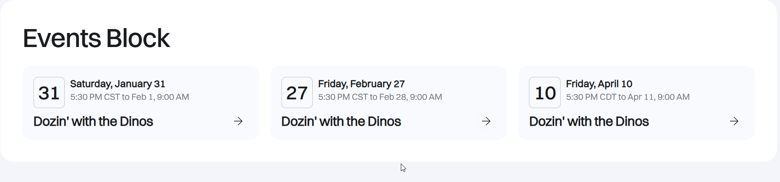Click the '31' date badge
Screen dimensions: 780x182
coord(49,93)
